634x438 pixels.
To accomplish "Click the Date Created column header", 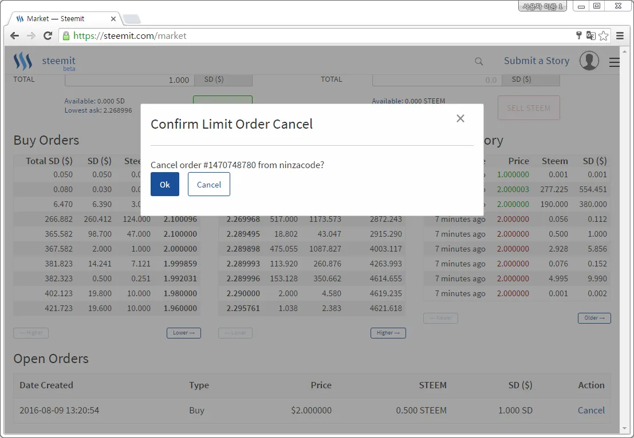I will (46, 385).
